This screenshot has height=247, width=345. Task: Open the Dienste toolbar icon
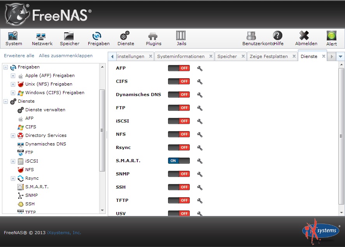tap(125, 39)
